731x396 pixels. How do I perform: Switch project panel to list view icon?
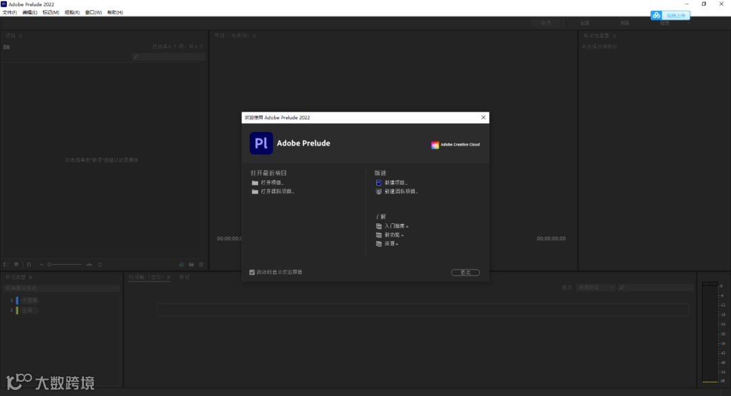coord(6,265)
